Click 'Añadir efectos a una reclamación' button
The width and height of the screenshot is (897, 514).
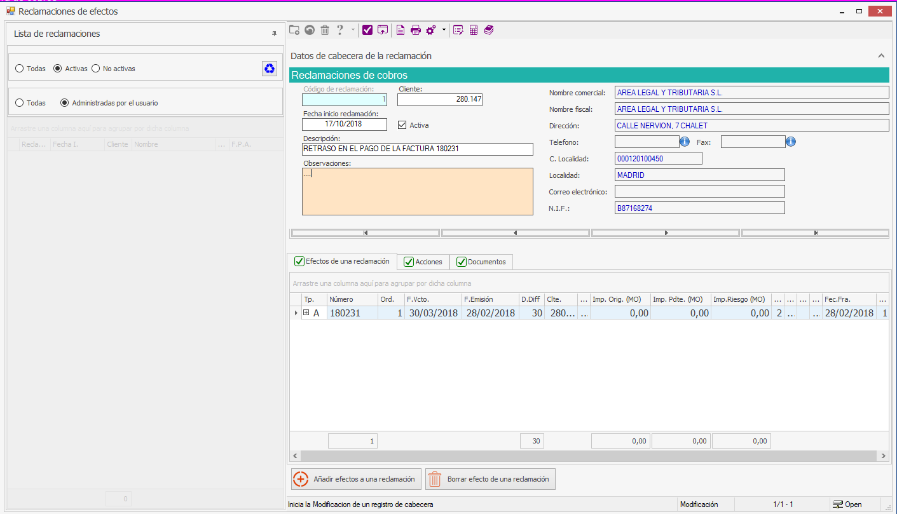coord(357,479)
